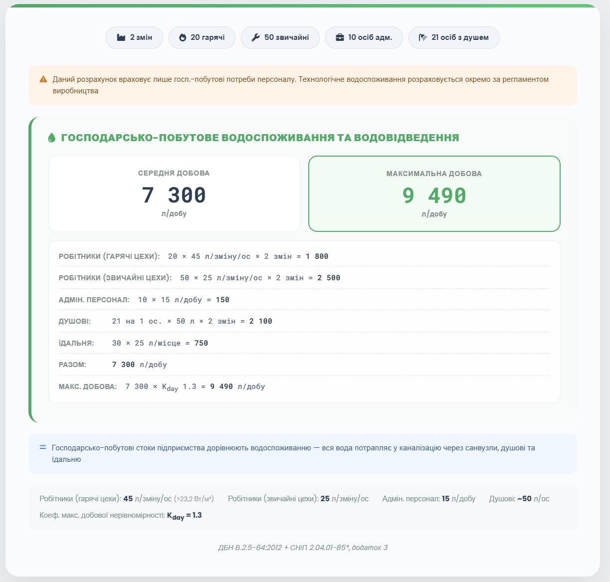Viewport: 610px width, 582px height.
Task: Select the 21 осіб з душем chip label
Action: (460, 37)
